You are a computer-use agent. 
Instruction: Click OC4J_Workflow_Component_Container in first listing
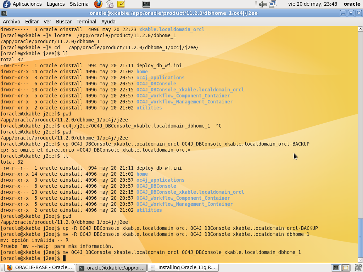(183, 96)
